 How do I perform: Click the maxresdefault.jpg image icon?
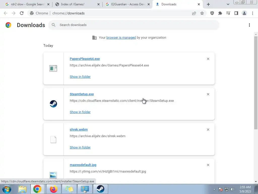53,175
